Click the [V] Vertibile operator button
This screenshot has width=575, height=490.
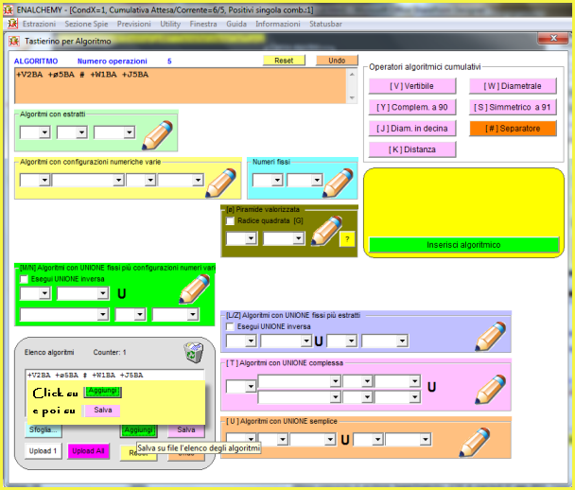(x=411, y=86)
